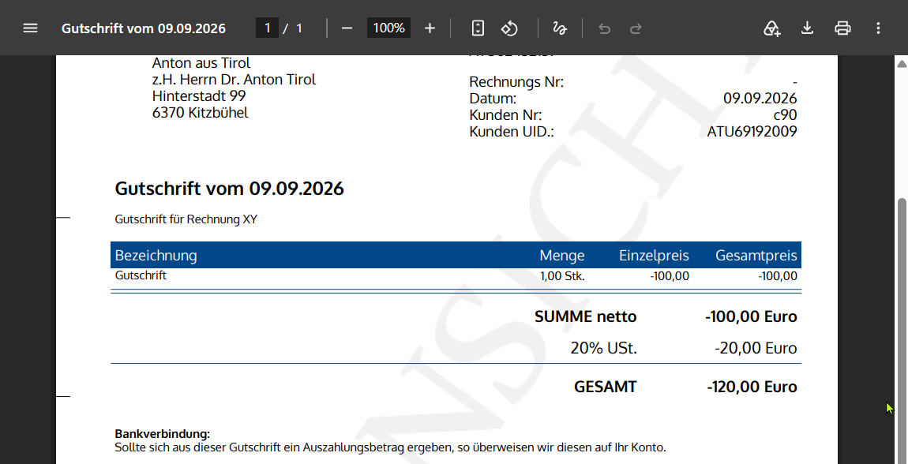Click the heading 'Gutschrift vom 09.09.2026' in document
Viewport: 908px width, 464px height.
point(229,189)
